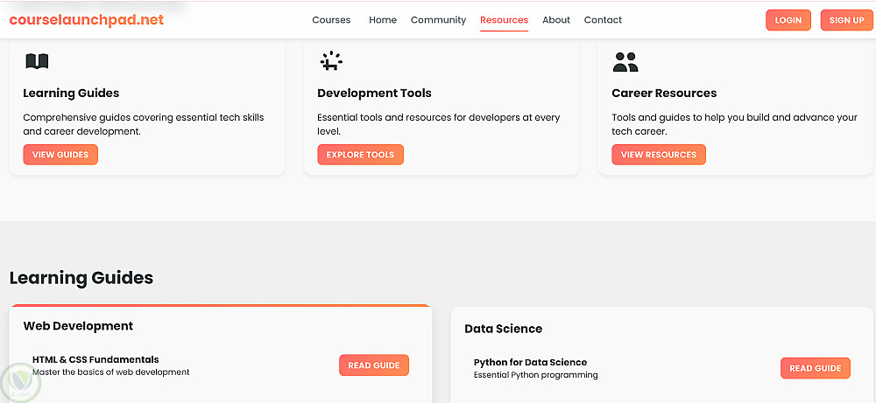Click the View Resources button
Image resolution: width=876 pixels, height=403 pixels.
(x=658, y=155)
